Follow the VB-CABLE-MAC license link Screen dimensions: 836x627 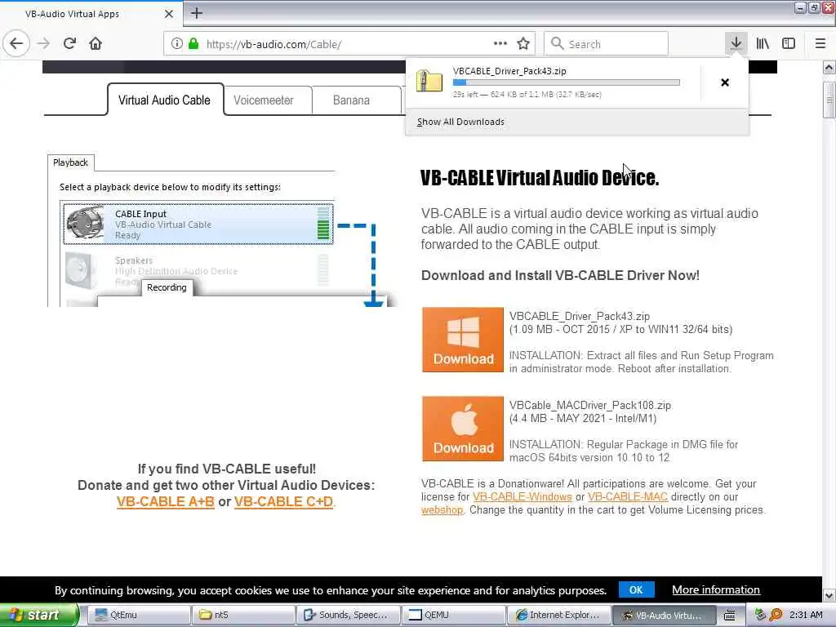tap(628, 497)
